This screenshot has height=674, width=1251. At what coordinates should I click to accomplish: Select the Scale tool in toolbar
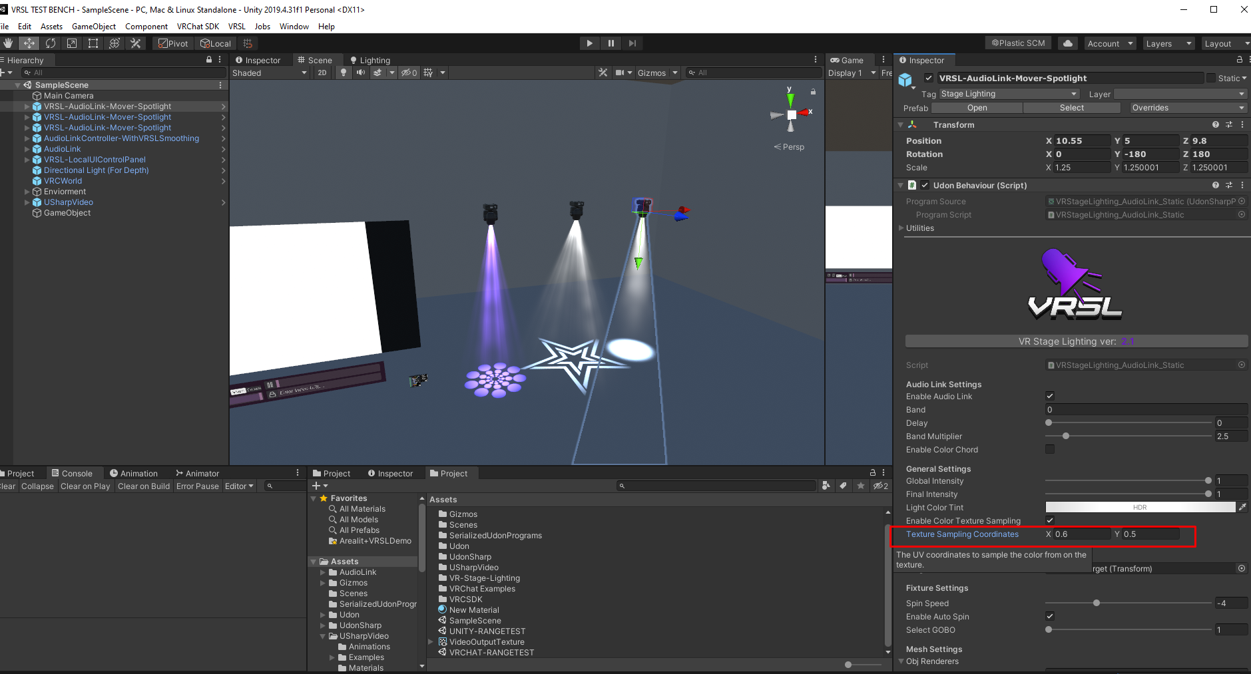click(72, 43)
